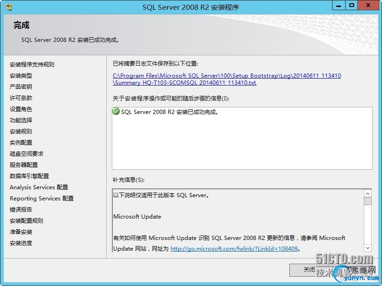Screen dimensions: 382x286
Task: Select the 安装配置规则 step
Action: pos(27,221)
